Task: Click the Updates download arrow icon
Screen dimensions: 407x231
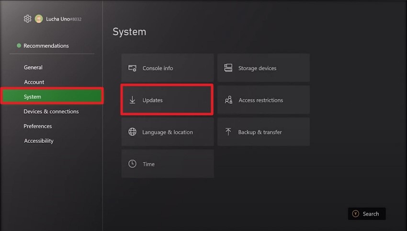Action: pyautogui.click(x=132, y=100)
